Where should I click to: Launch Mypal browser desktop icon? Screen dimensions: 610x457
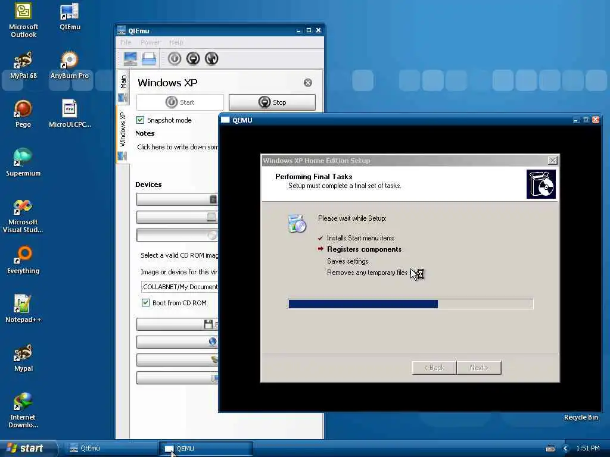click(23, 358)
